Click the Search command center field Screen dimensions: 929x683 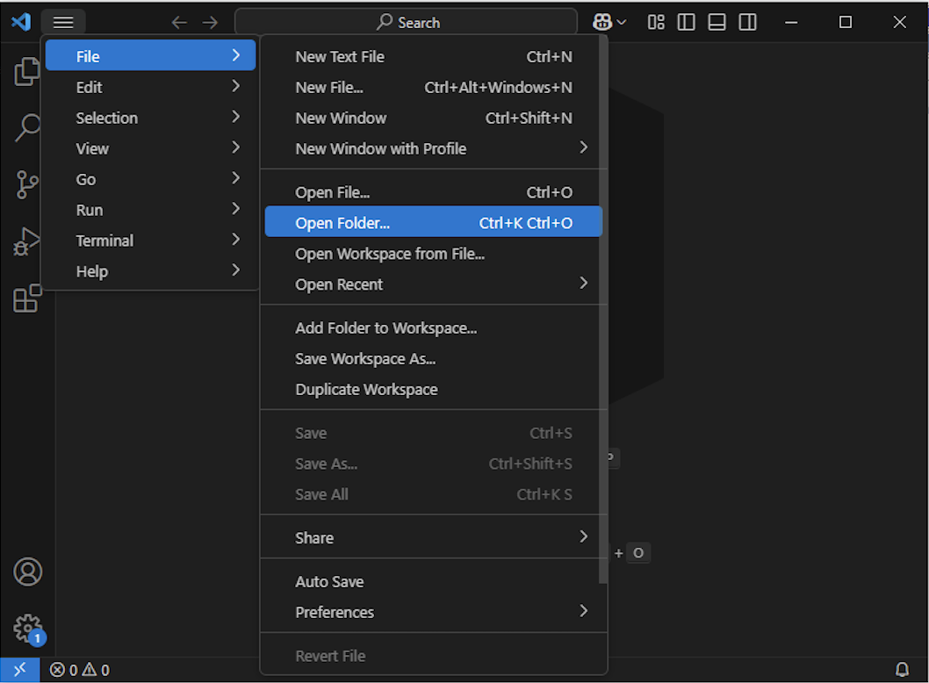click(x=407, y=22)
